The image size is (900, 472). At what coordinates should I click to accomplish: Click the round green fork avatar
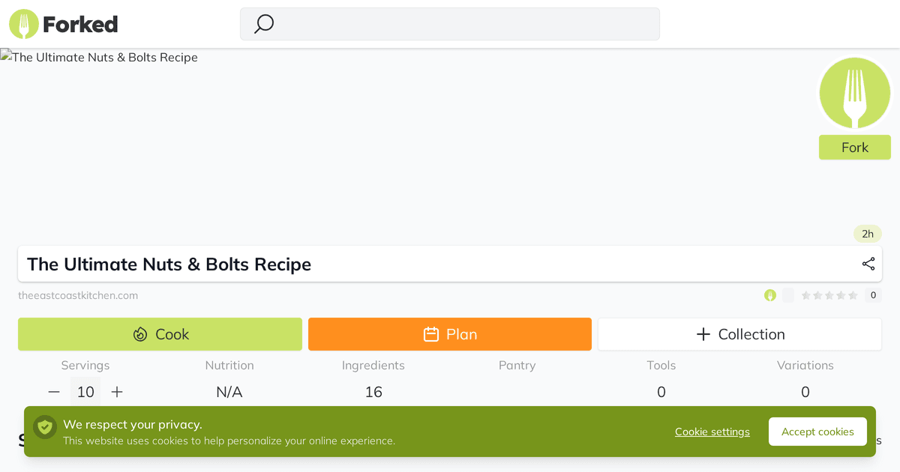[x=854, y=93]
